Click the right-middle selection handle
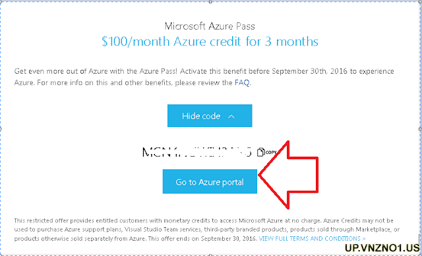The width and height of the screenshot is (422, 256). [421, 129]
